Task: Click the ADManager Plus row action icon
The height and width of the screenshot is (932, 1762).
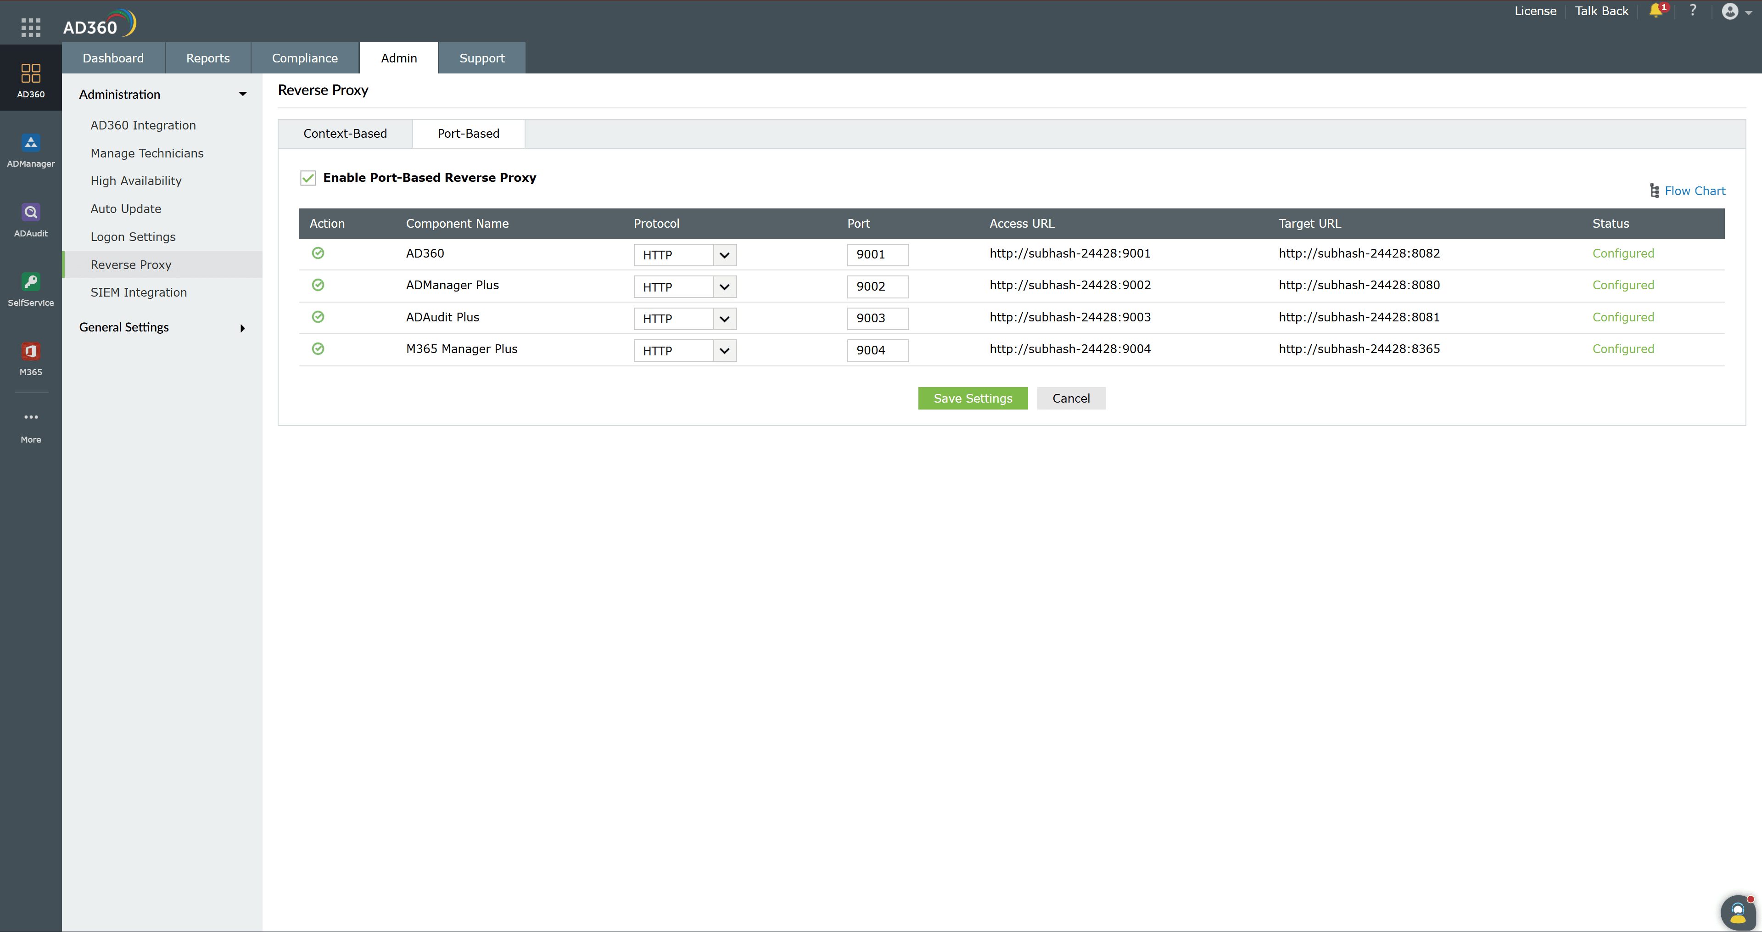Action: point(318,285)
